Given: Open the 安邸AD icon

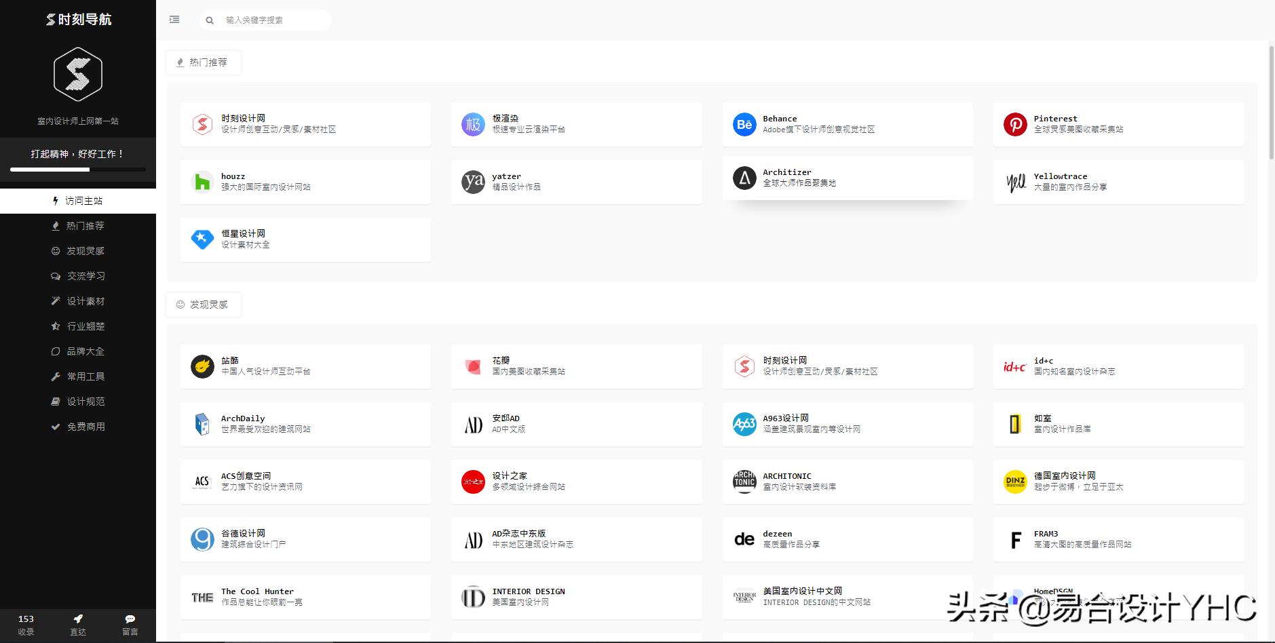Looking at the screenshot, I should pos(473,424).
